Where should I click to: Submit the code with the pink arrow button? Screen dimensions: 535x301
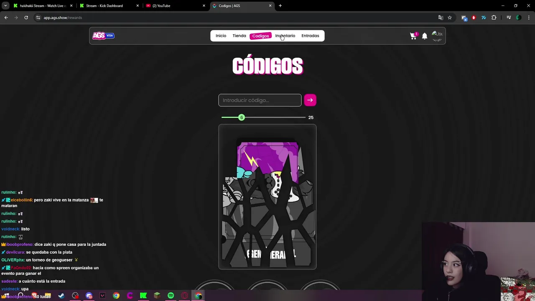tap(310, 100)
